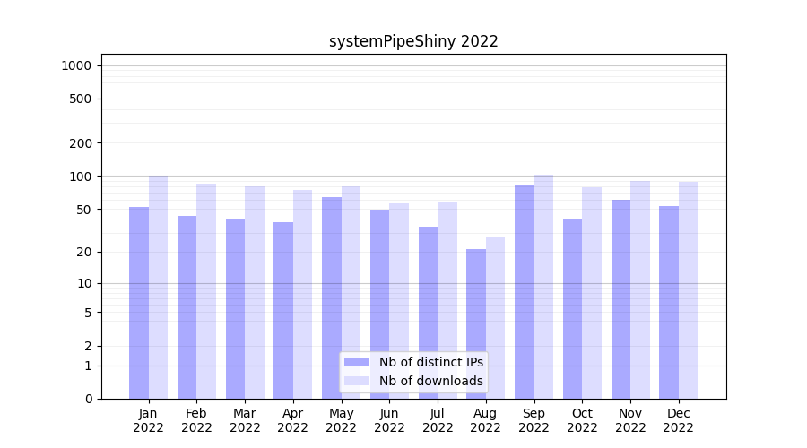Click the 200 y-axis tick label
Viewport: 807px width, 448px height.
pyautogui.click(x=82, y=143)
